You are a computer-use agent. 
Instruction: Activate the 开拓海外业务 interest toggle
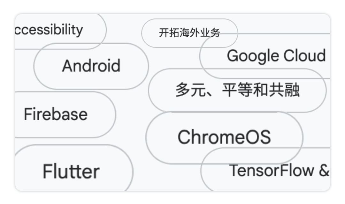190,32
